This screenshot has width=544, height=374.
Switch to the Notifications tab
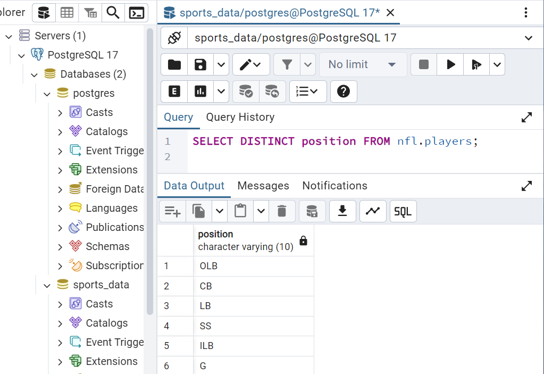[334, 186]
